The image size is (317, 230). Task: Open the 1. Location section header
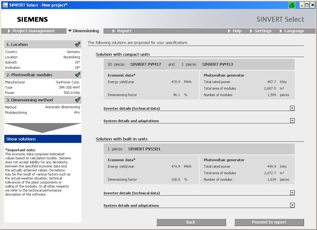coord(43,44)
